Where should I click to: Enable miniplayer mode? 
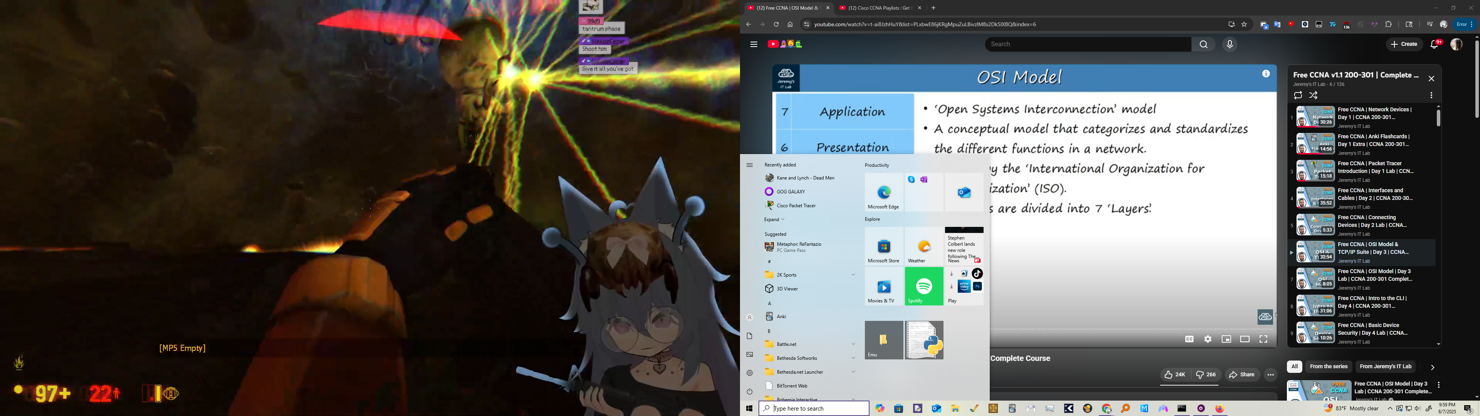pyautogui.click(x=1226, y=340)
